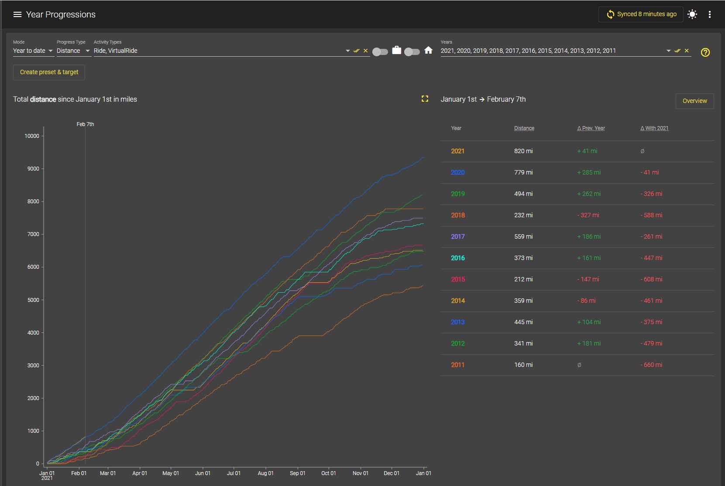Image resolution: width=725 pixels, height=486 pixels.
Task: Select the 2020 year row label
Action: 457,172
